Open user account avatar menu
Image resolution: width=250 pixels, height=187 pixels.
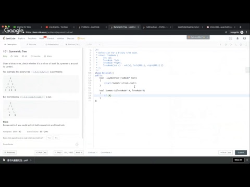point(244,38)
